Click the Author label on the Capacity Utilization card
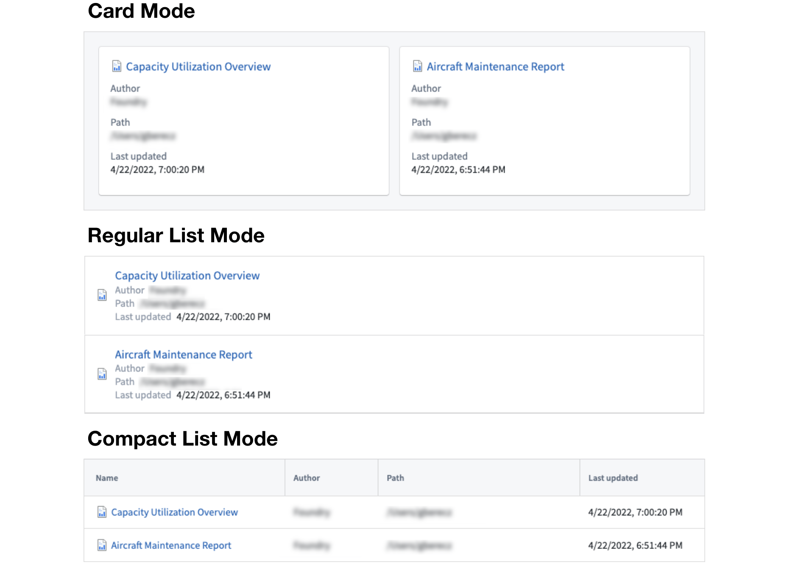This screenshot has width=787, height=565. tap(125, 88)
